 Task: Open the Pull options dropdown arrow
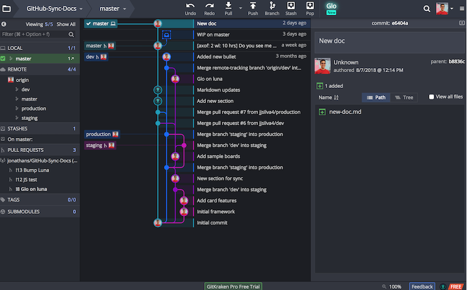(x=241, y=8)
